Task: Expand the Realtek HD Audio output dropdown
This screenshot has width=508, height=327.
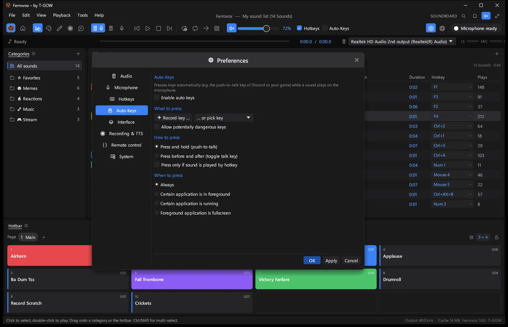Action: pyautogui.click(x=402, y=41)
